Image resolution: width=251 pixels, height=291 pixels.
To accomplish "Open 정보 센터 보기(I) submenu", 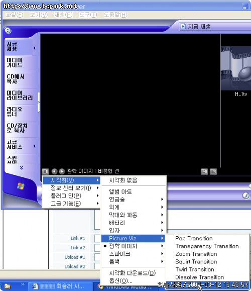I will (x=72, y=188).
